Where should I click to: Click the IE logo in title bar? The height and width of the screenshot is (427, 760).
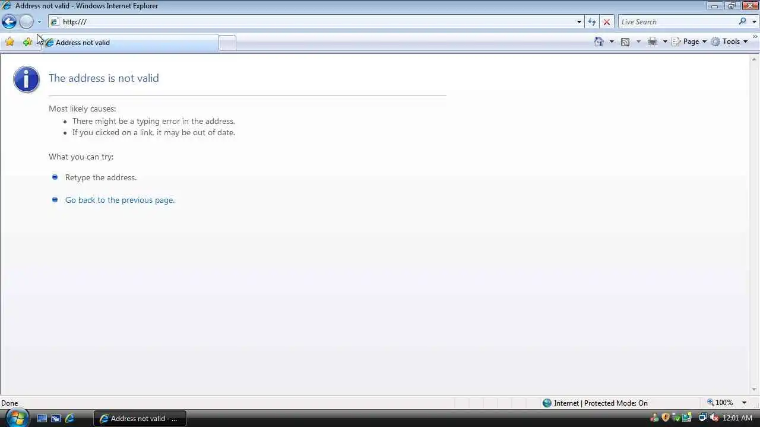7,6
